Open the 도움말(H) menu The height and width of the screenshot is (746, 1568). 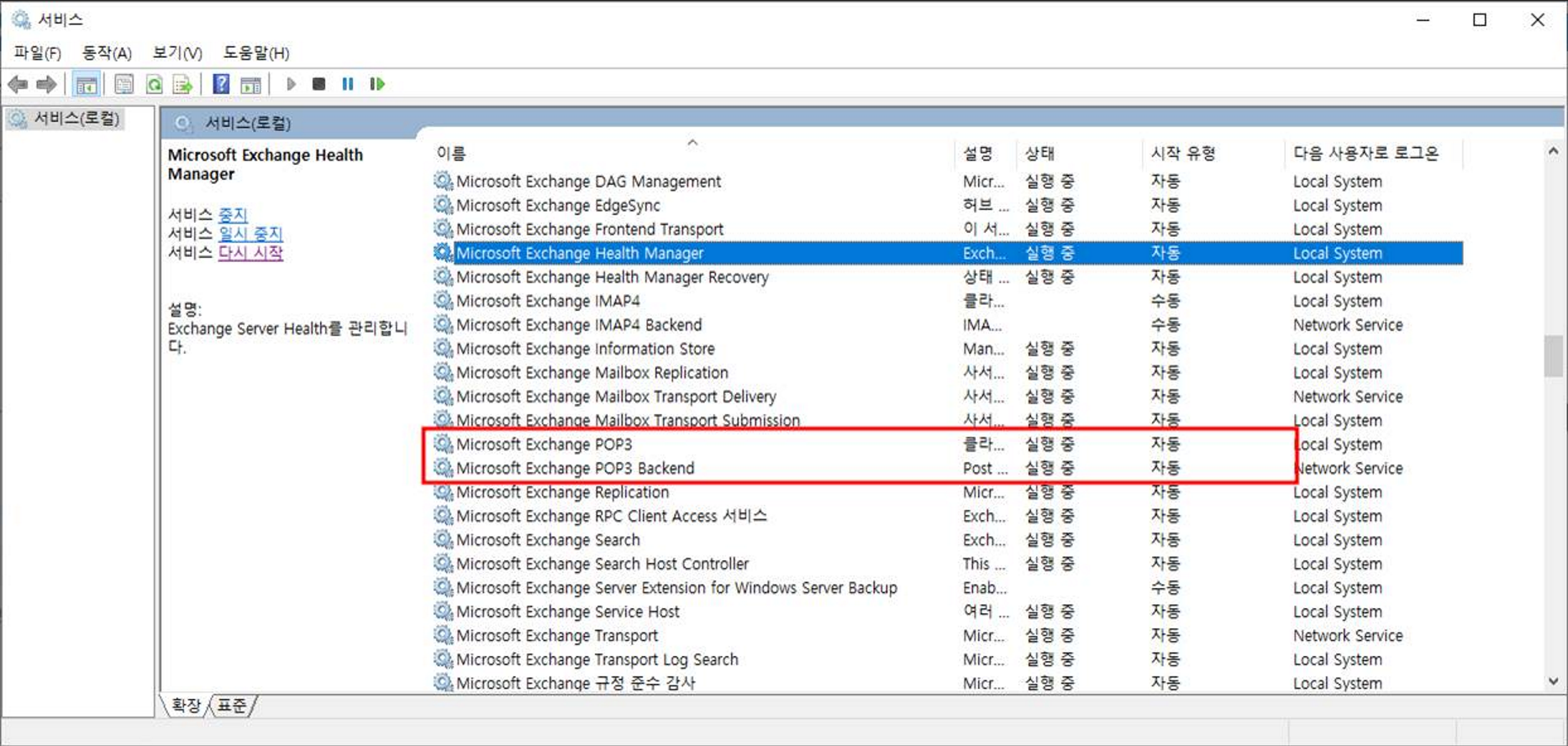click(255, 53)
